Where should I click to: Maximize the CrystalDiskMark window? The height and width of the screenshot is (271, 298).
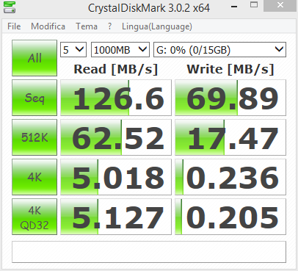click(x=254, y=5)
